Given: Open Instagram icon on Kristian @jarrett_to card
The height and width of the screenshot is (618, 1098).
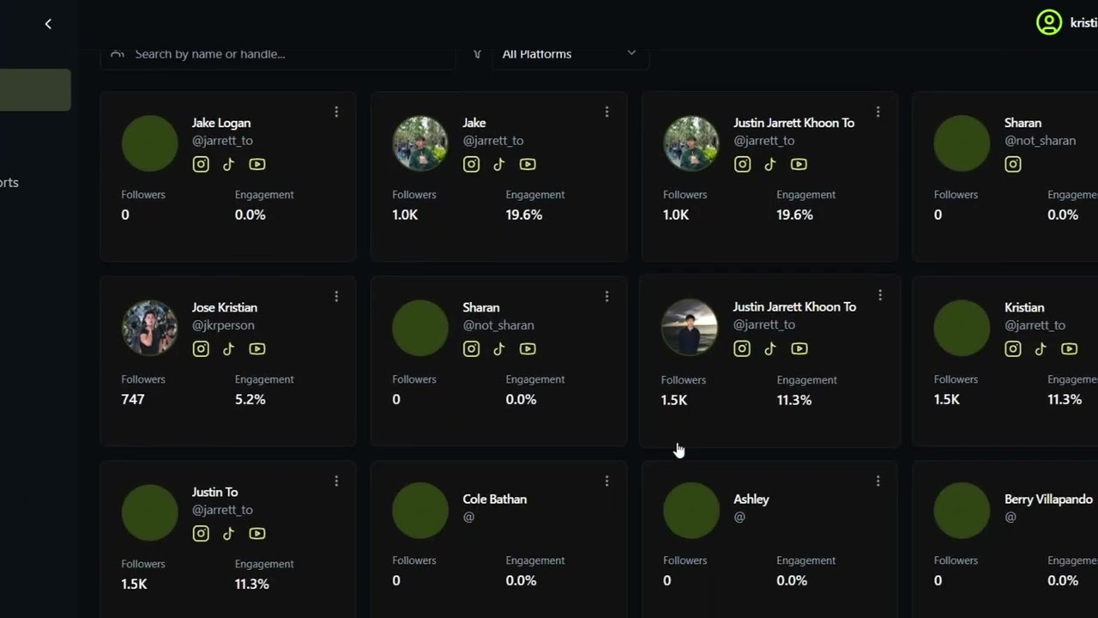Looking at the screenshot, I should pos(1013,348).
